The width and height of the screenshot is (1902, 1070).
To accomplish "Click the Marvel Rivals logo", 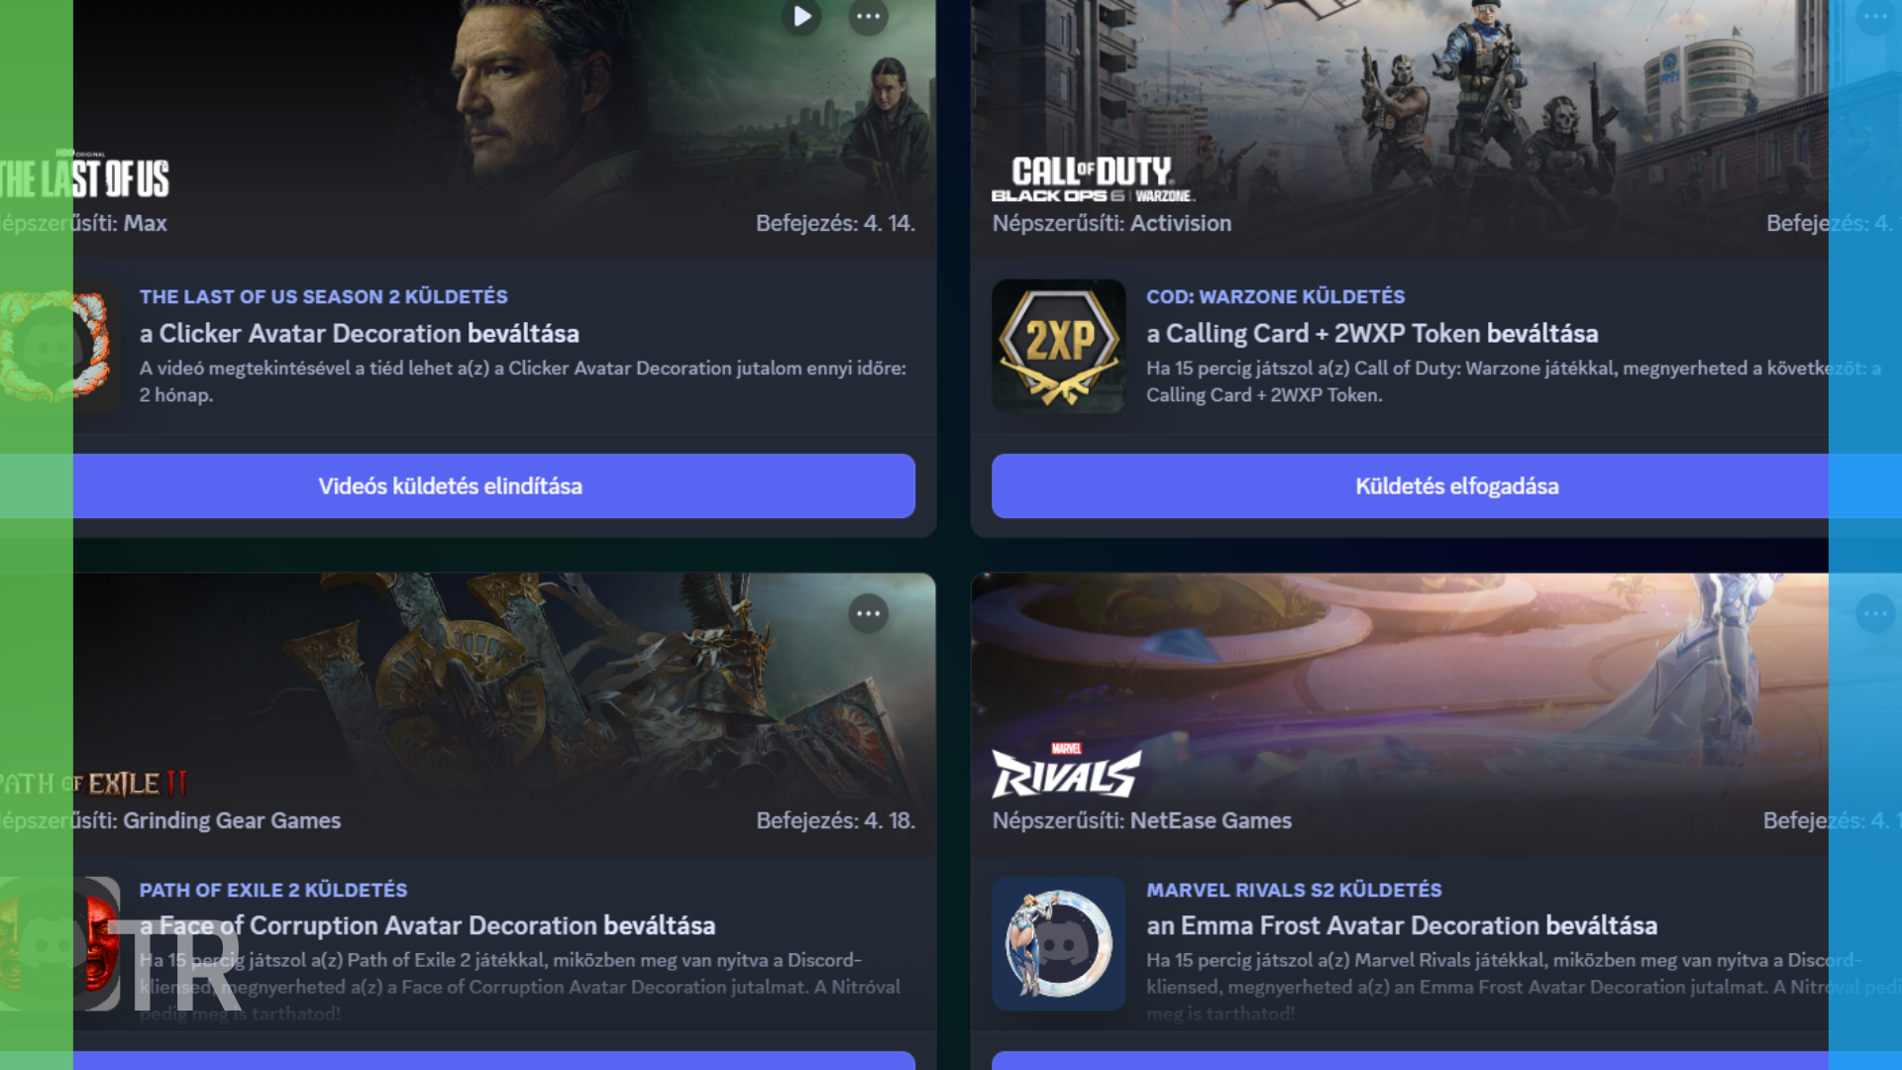I will point(1066,771).
